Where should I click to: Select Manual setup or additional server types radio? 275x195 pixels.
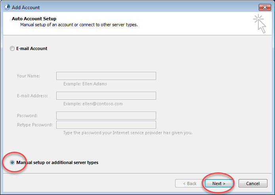12,162
